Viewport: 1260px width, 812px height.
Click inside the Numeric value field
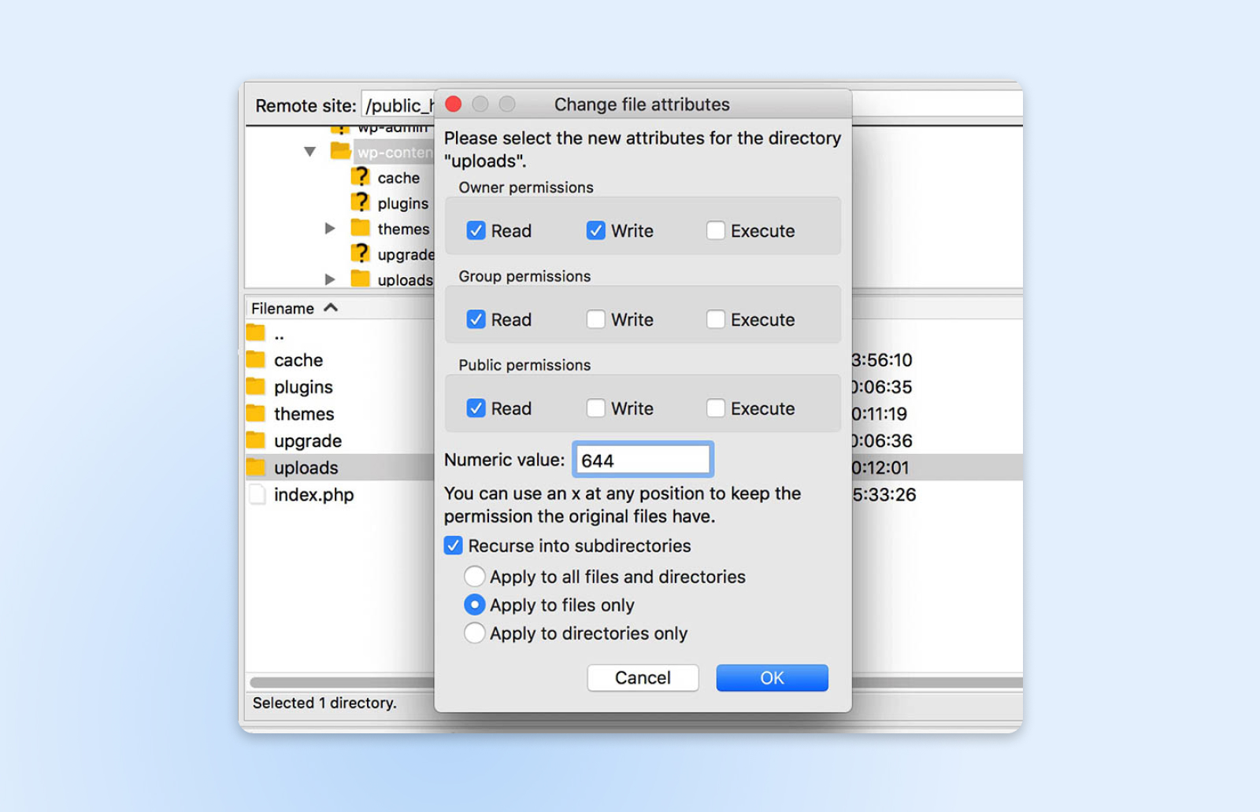643,460
